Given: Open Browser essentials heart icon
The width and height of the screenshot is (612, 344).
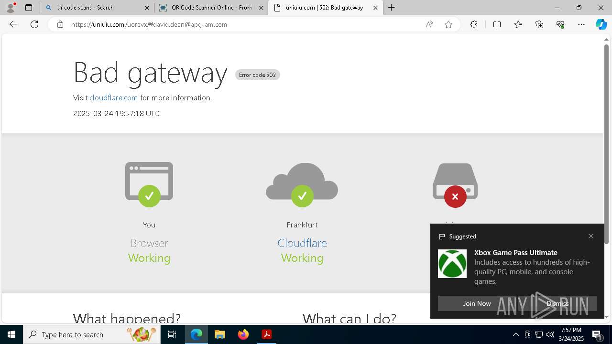Looking at the screenshot, I should click(560, 24).
